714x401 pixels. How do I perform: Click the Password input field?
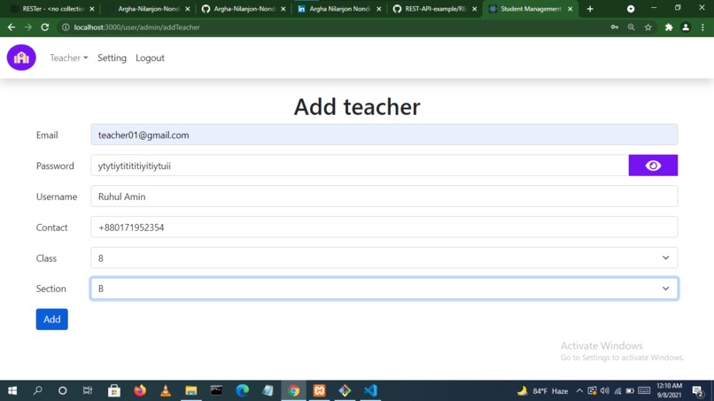click(360, 166)
